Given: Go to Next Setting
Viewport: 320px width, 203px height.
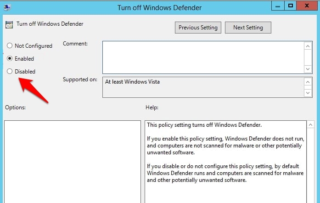Looking at the screenshot, I should [248, 28].
